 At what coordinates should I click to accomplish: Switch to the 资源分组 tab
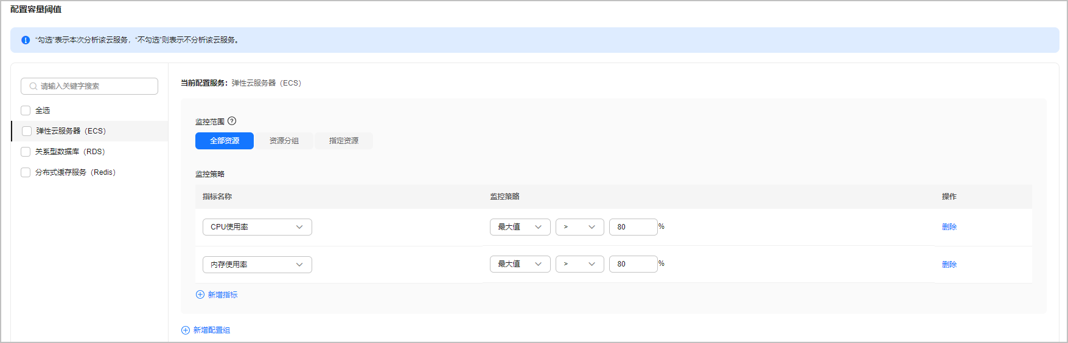(x=284, y=141)
